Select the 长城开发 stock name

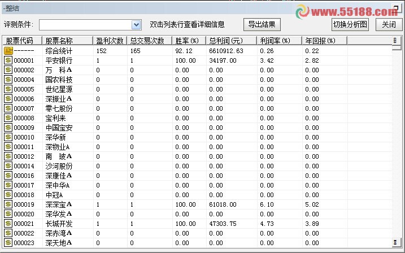[x=59, y=224]
